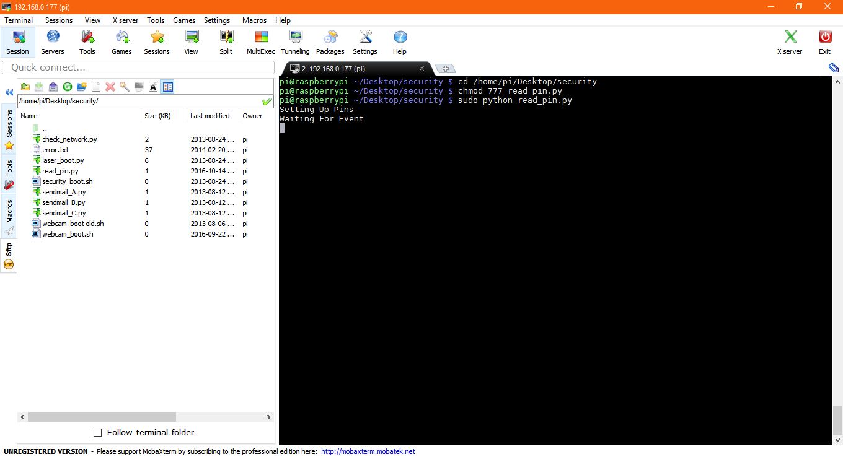Open the Session toolbar button

(17, 42)
